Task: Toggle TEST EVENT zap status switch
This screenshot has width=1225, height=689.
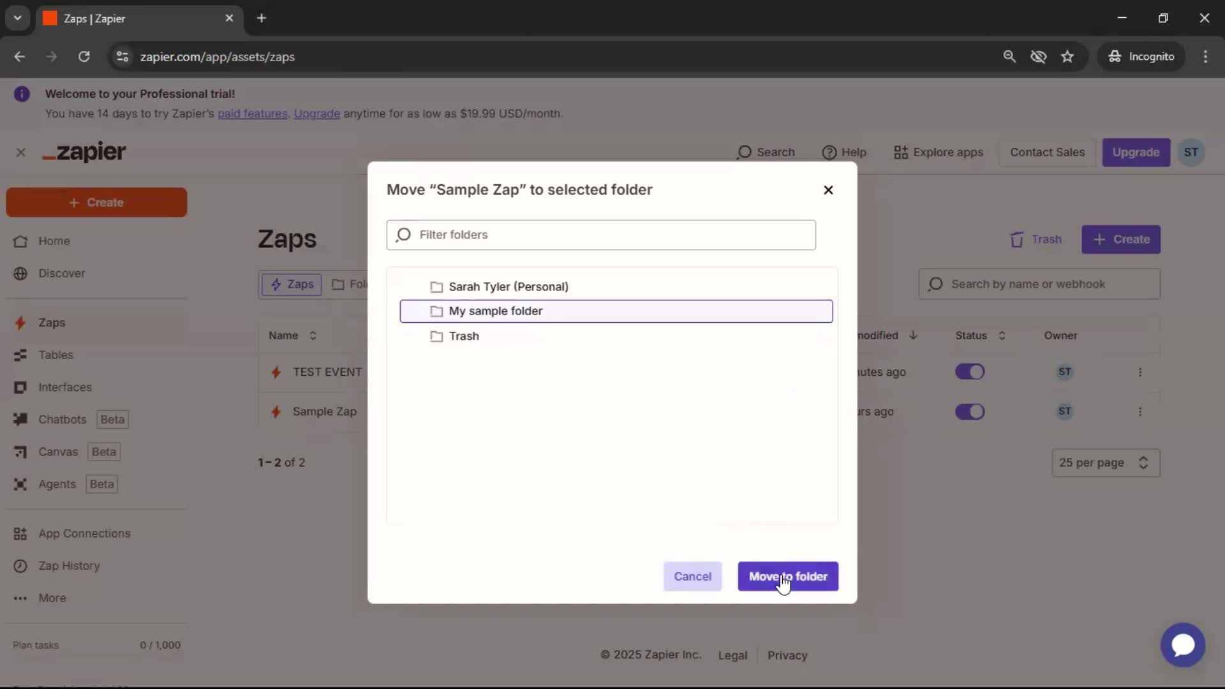Action: click(x=970, y=372)
